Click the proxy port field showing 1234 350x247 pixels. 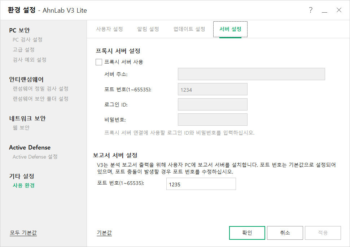coord(213,89)
